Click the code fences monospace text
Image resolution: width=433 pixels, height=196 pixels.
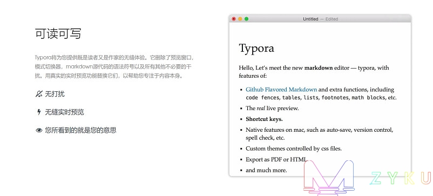tap(262, 97)
